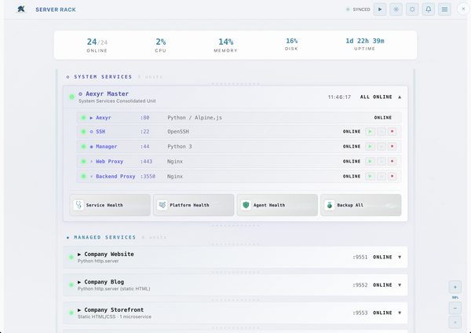Open the hamburger menu icon in the header
Screen dimensions: 471x333
[444, 9]
